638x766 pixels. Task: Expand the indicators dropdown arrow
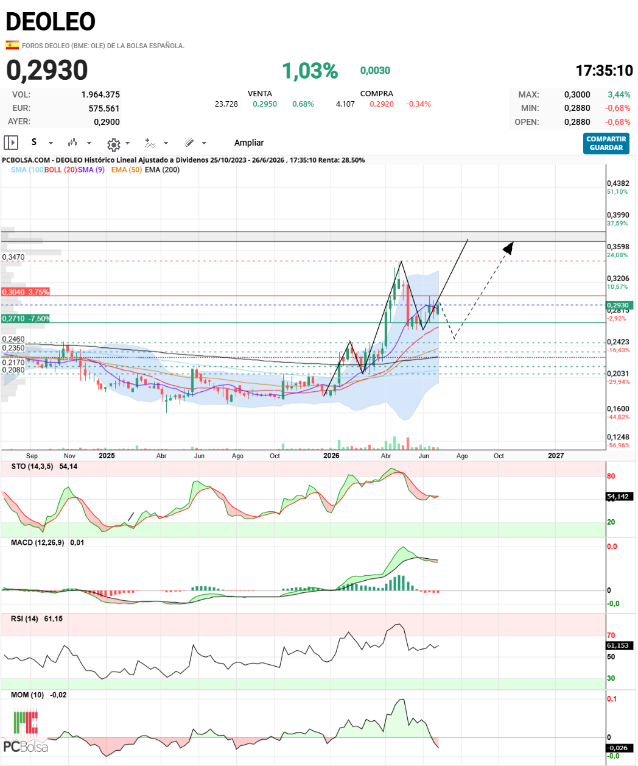click(166, 143)
